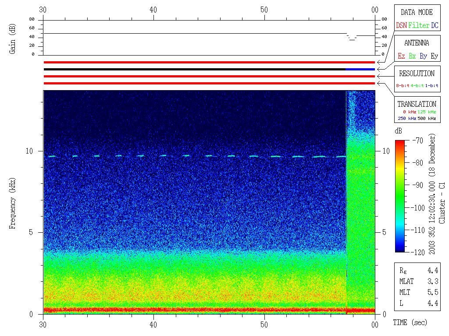Click the red DSN data mode label
The width and height of the screenshot is (449, 336).
(x=401, y=25)
